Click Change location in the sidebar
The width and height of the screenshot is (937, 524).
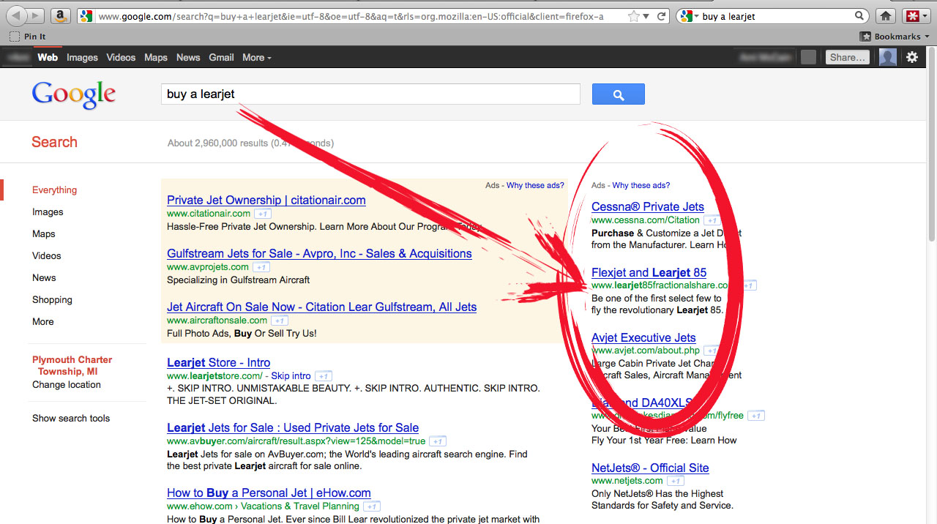pos(67,385)
